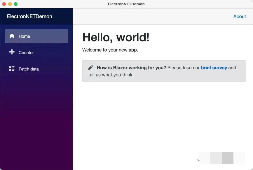This screenshot has width=253, height=170.
Task: Click the list icon beside Fetch data
Action: (12, 68)
